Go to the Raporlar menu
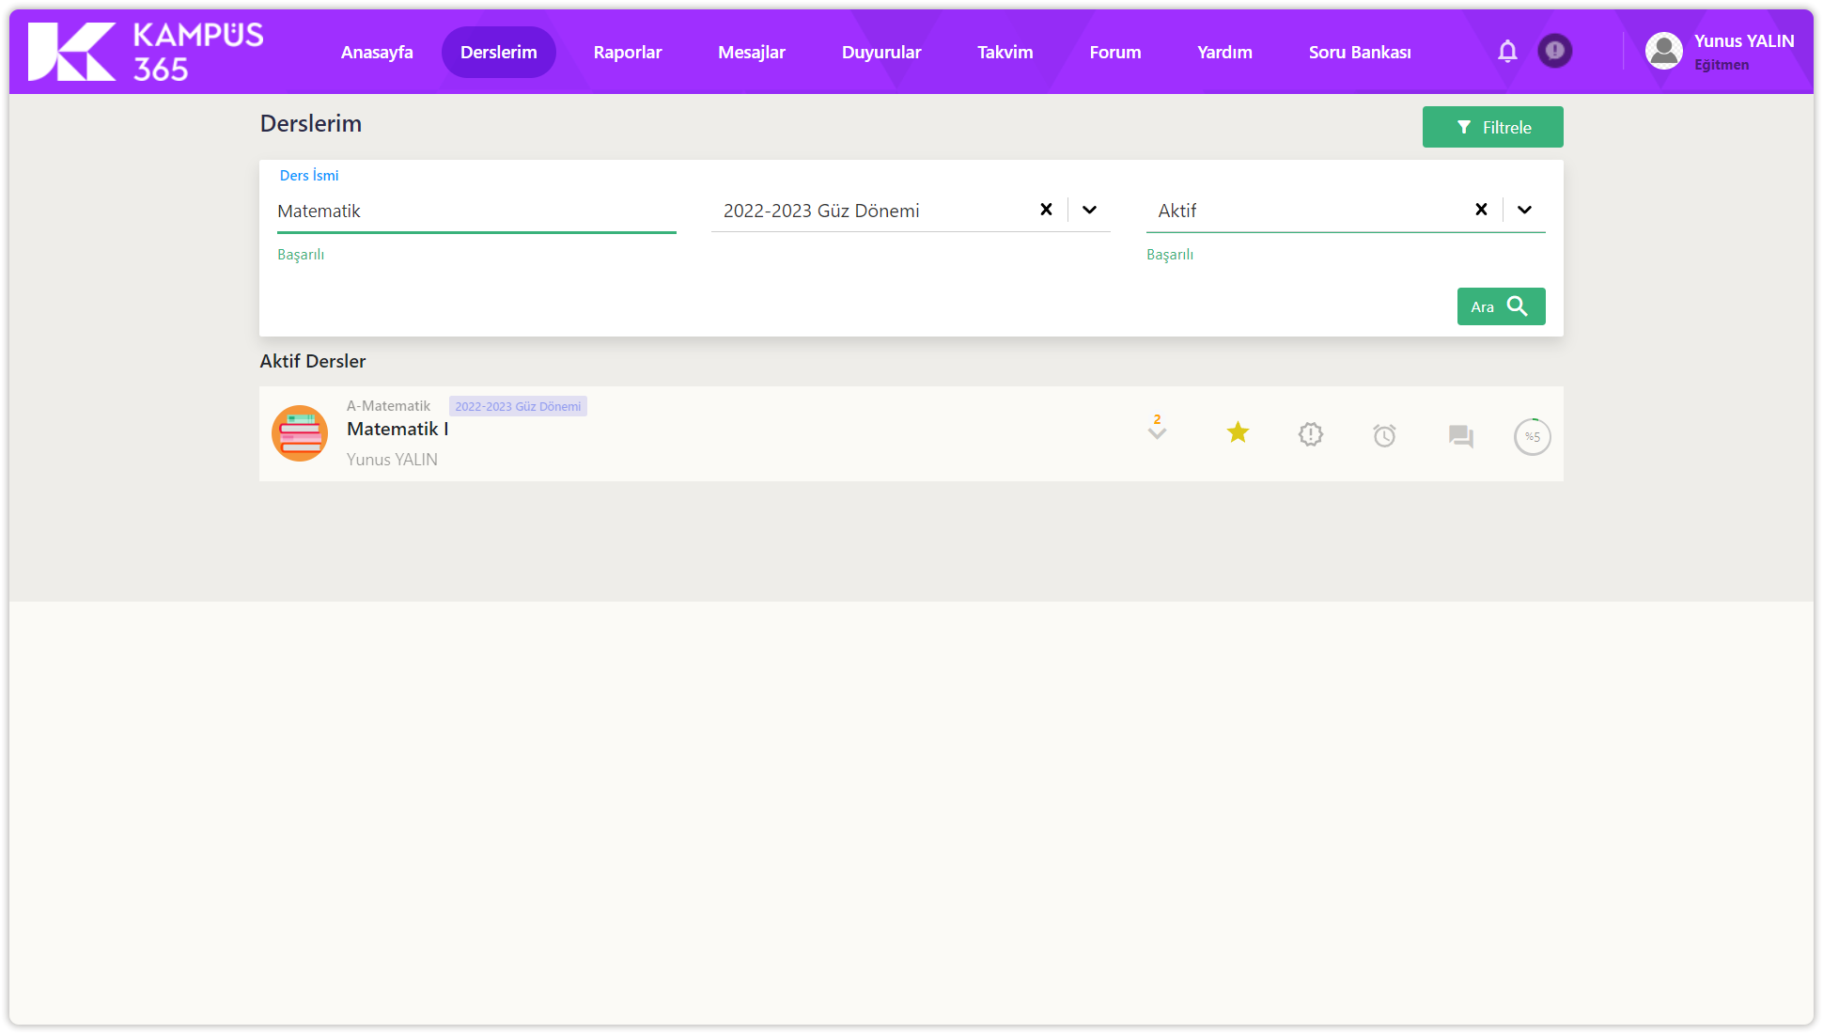Image resolution: width=1823 pixels, height=1034 pixels. click(627, 52)
